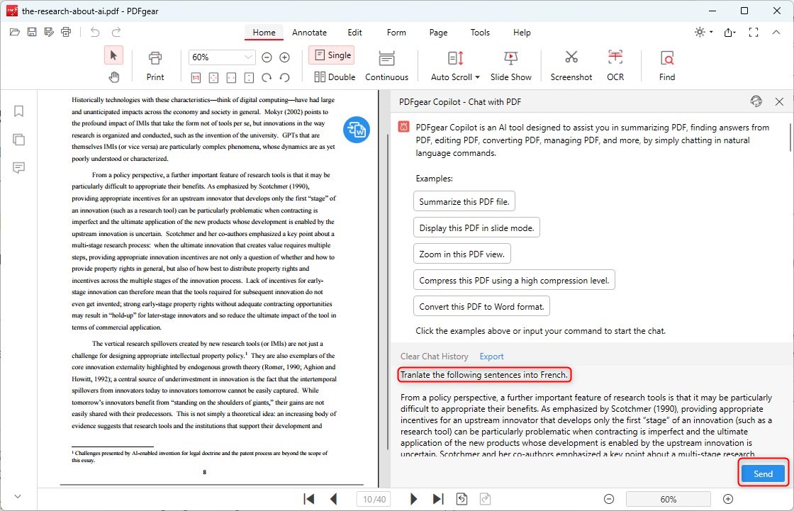Image resolution: width=794 pixels, height=511 pixels.
Task: Click the Copilot support headset icon
Action: pos(756,101)
